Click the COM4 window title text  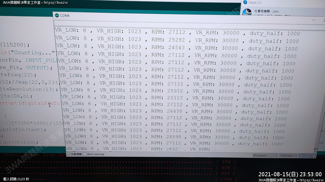pyautogui.click(x=65, y=16)
